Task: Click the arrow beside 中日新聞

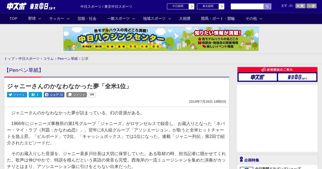Action: pyautogui.click(x=192, y=6)
